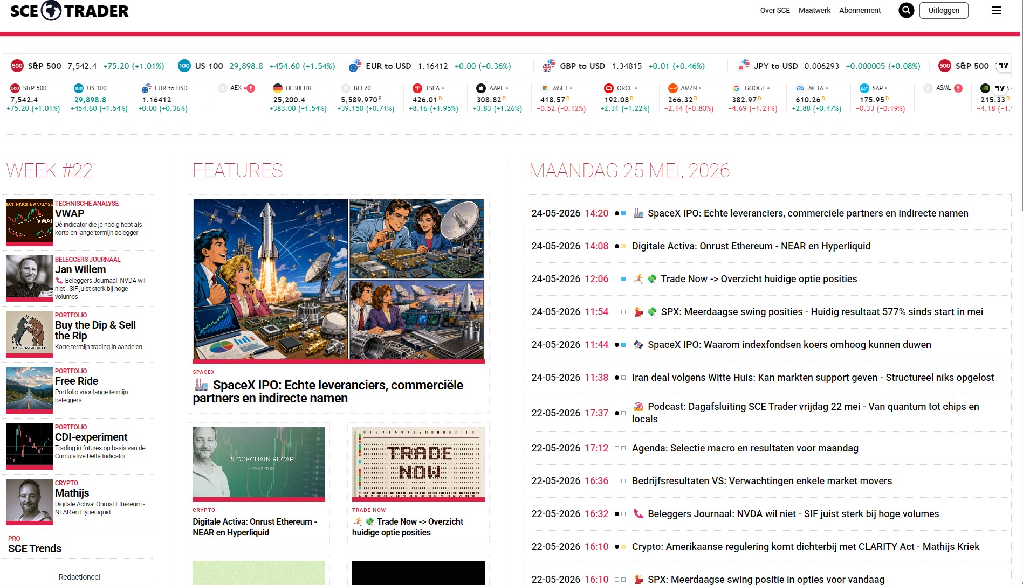This screenshot has width=1023, height=585.
Task: Click the bull and bear thumbnail
Action: click(29, 334)
